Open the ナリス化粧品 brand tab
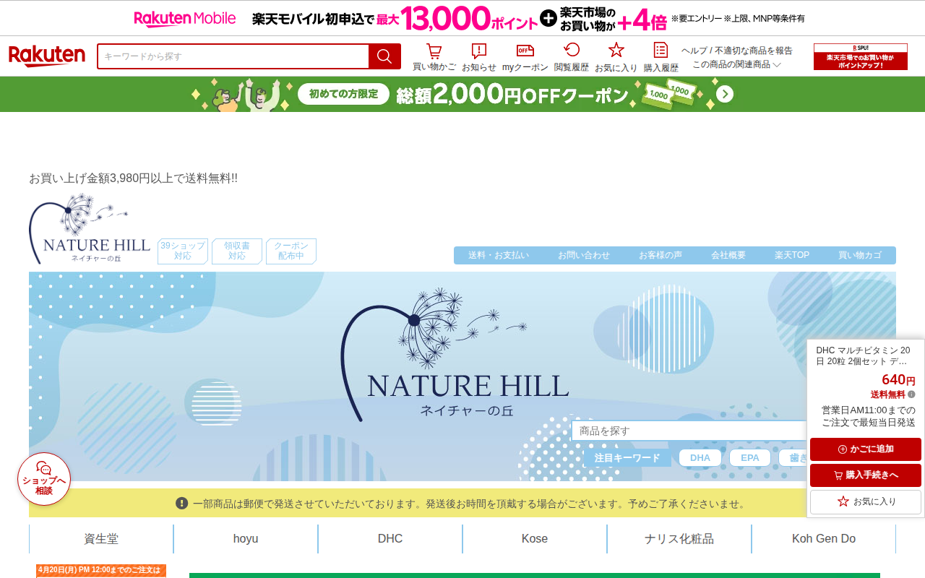 point(679,539)
